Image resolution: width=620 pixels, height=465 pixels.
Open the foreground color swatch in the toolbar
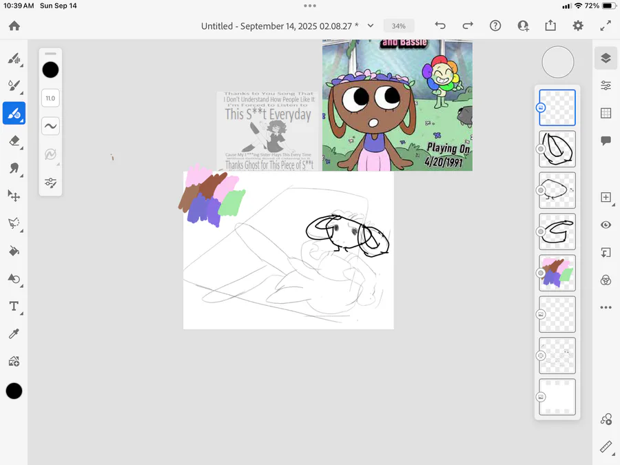pyautogui.click(x=14, y=391)
